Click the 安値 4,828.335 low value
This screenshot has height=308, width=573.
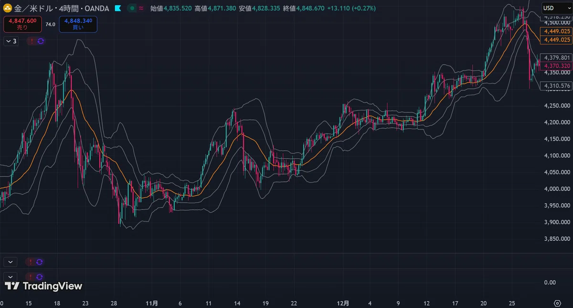260,8
